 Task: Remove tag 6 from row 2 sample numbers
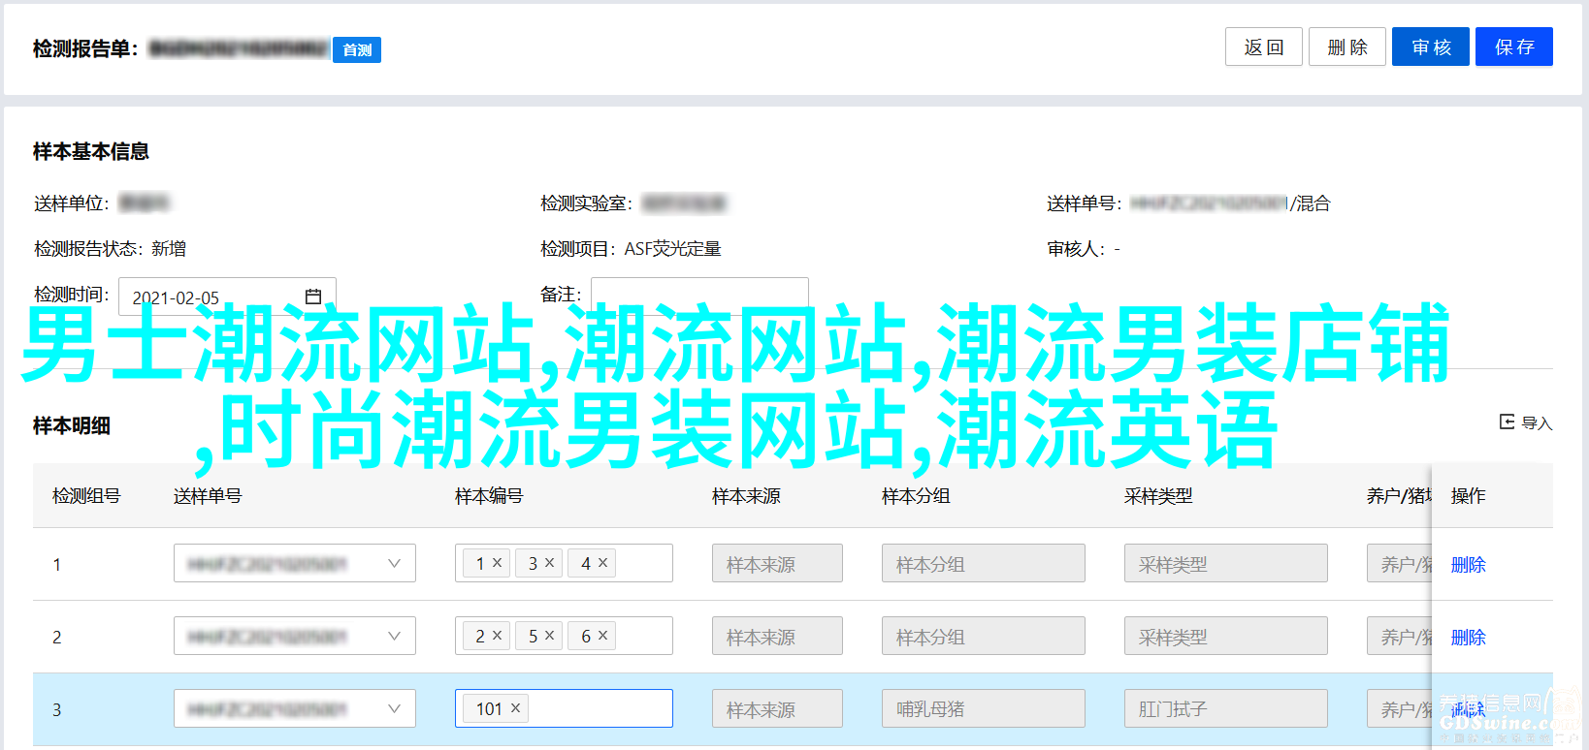[x=602, y=635]
